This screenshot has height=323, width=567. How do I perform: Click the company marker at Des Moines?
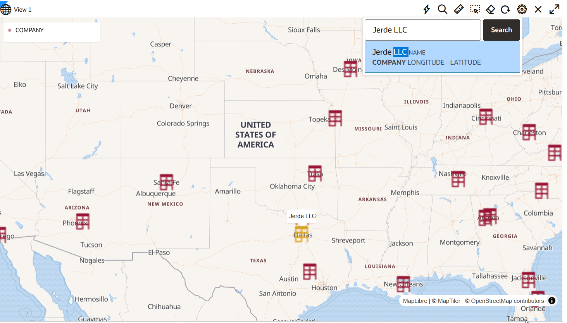[351, 69]
